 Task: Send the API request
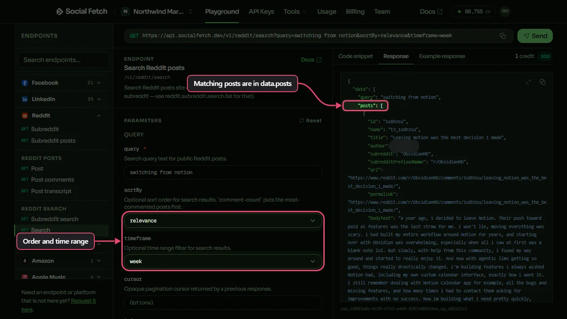(x=535, y=36)
